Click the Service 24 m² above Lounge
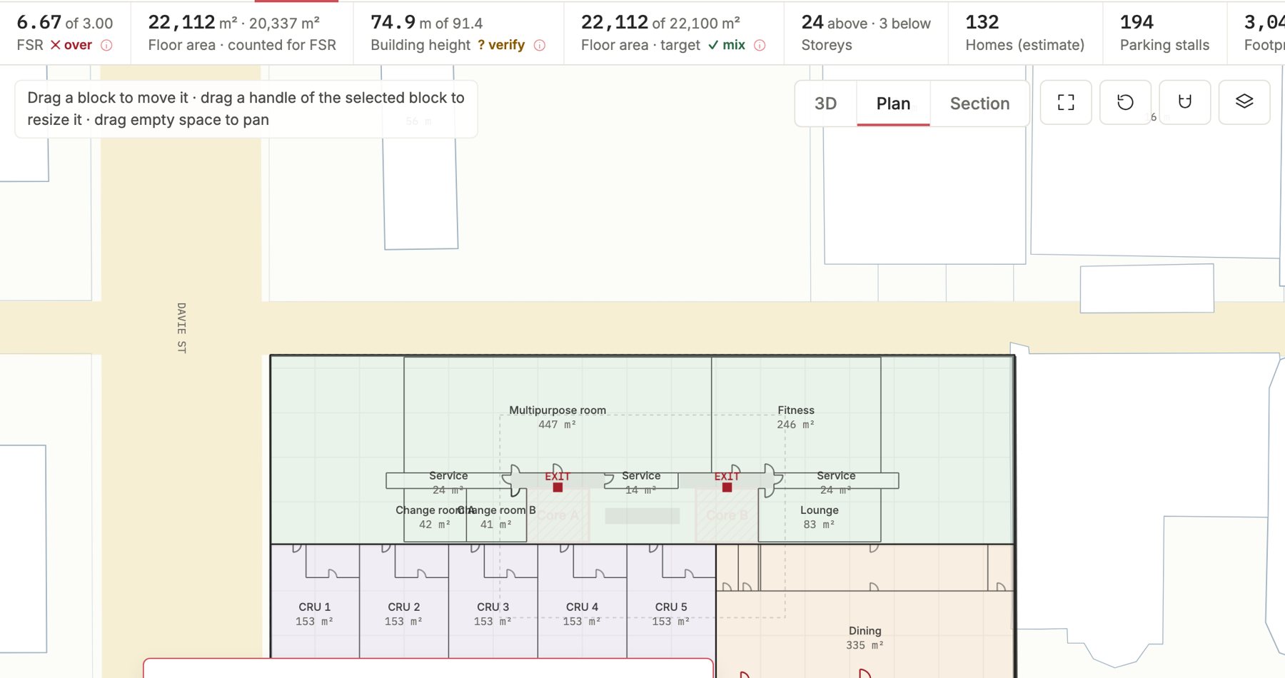 point(836,482)
